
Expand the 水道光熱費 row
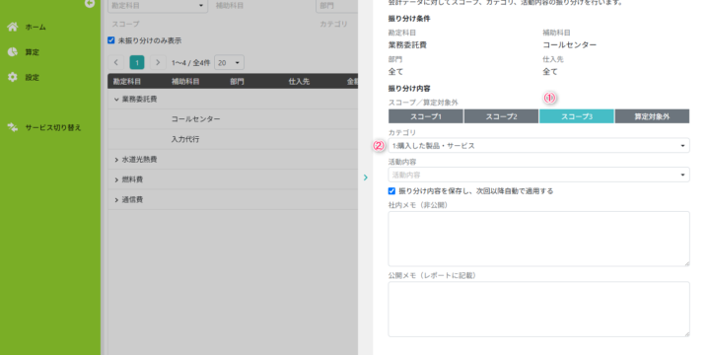click(116, 160)
